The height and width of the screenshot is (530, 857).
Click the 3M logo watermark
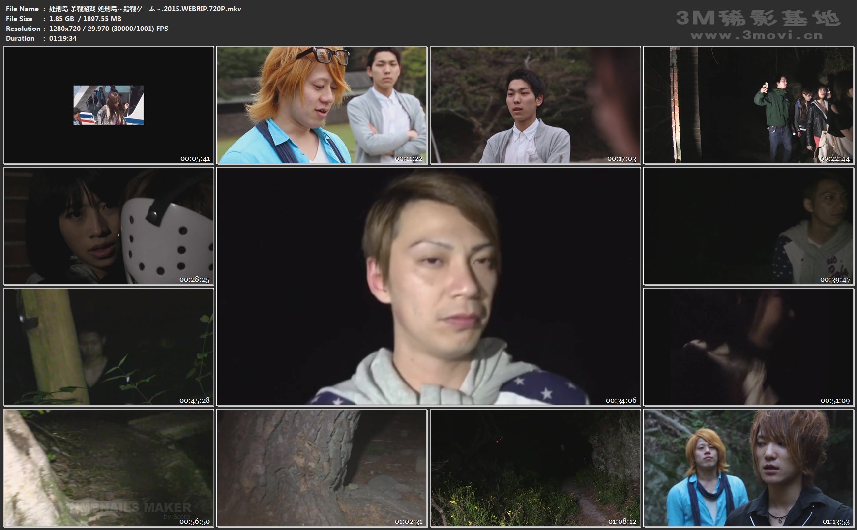click(758, 18)
